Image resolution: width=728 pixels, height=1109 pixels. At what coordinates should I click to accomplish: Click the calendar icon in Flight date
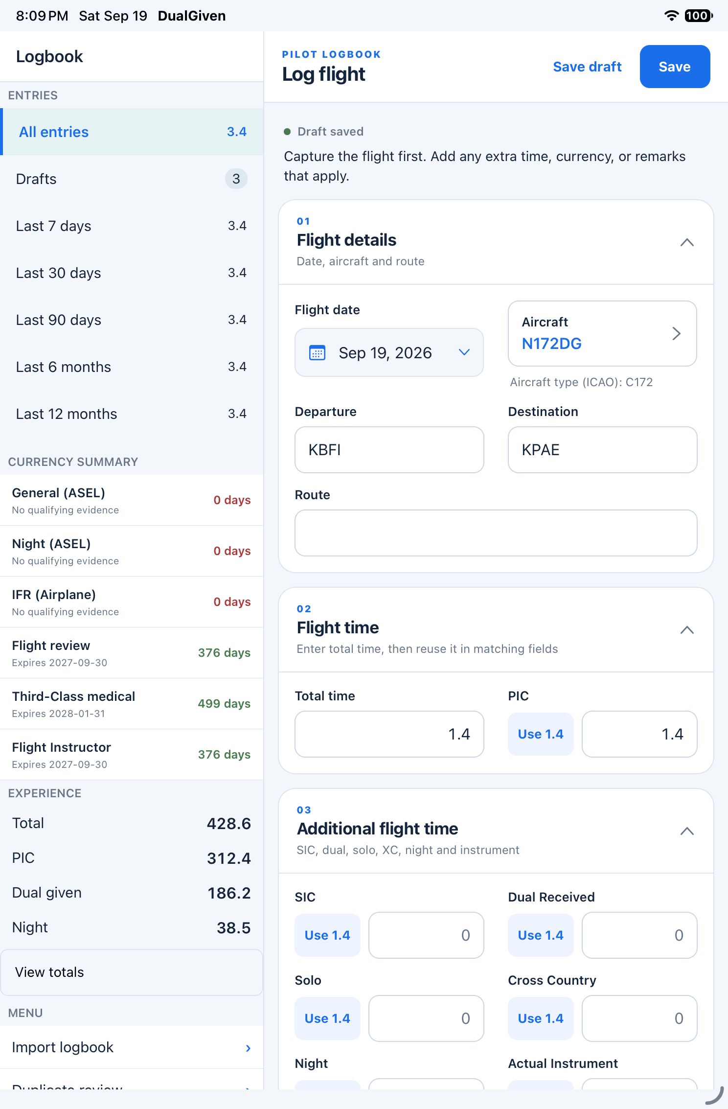pyautogui.click(x=317, y=352)
